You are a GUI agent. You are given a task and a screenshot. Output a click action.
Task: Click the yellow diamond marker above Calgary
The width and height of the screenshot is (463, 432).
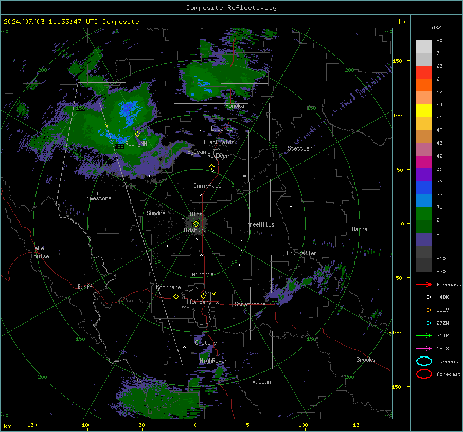pos(203,296)
